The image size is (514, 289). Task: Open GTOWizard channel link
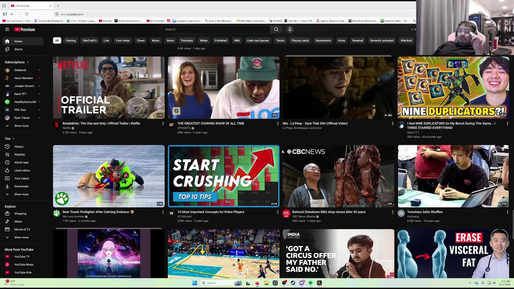click(x=184, y=217)
